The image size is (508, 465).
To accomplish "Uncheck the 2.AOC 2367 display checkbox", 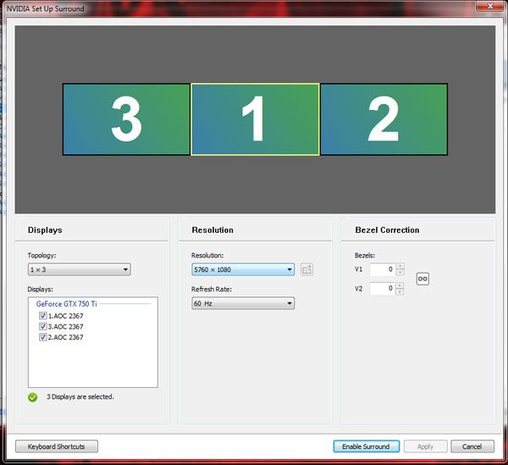I will coord(43,337).
